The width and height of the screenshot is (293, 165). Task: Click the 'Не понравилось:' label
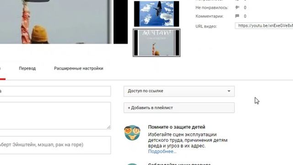[212, 8]
